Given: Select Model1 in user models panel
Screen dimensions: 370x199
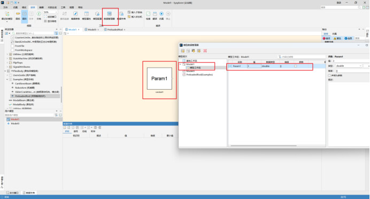Looking at the screenshot, I should [x=15, y=120].
